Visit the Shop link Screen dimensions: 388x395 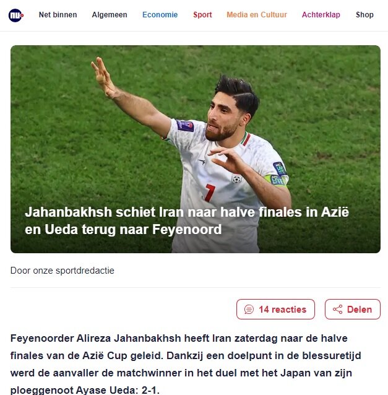(364, 15)
